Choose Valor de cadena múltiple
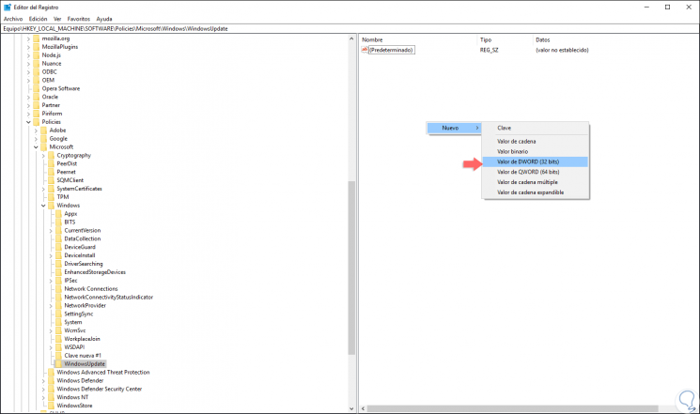Viewport: 700px width, 414px height. tap(535, 182)
